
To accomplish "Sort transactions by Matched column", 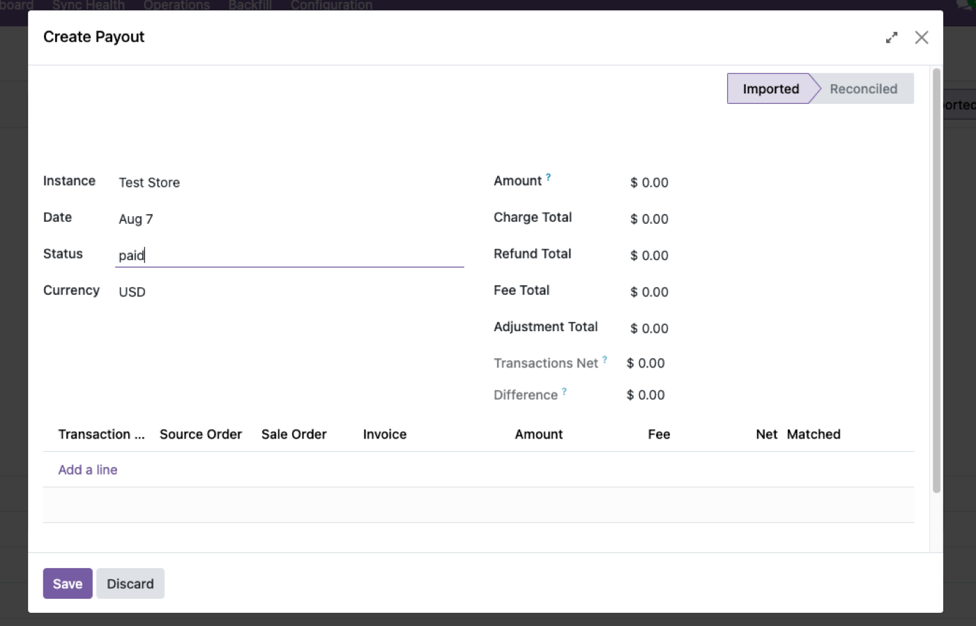I will click(814, 434).
